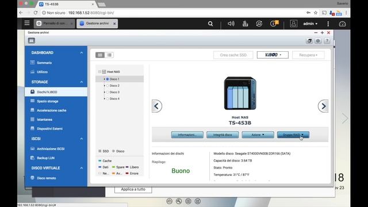Viewport: 368px width, 207px height.
Task: Open external devices sync icon in QTS bar
Action: point(259,24)
